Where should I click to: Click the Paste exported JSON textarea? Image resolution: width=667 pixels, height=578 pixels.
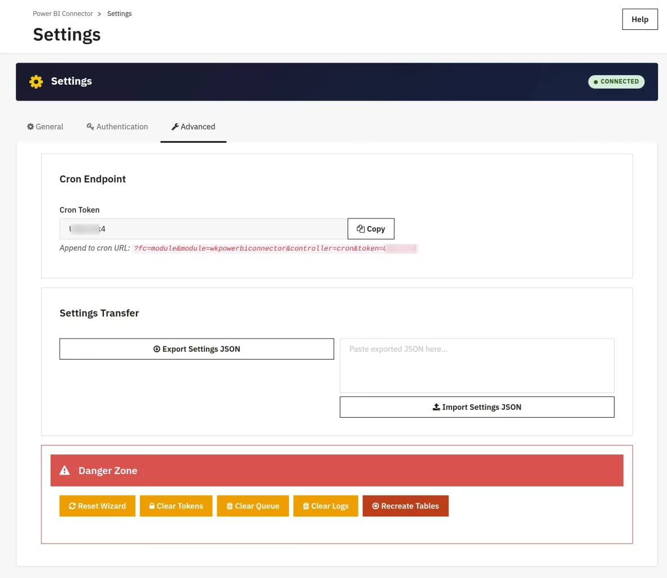tap(477, 365)
